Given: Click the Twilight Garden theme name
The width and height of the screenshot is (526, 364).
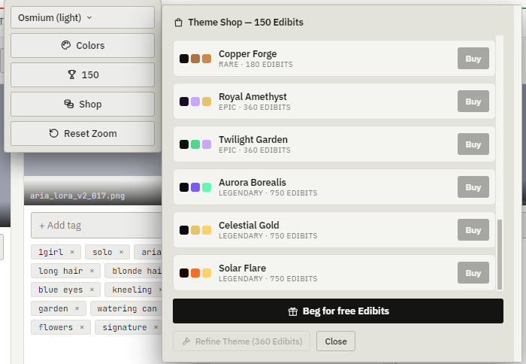Looking at the screenshot, I should [253, 139].
